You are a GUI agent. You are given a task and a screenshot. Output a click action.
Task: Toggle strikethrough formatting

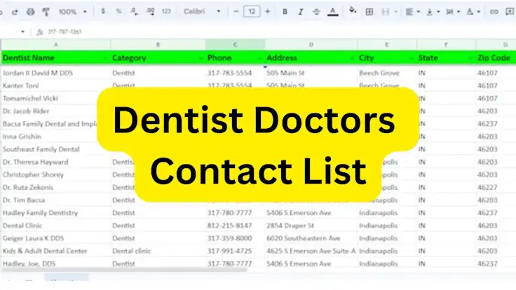tap(316, 12)
